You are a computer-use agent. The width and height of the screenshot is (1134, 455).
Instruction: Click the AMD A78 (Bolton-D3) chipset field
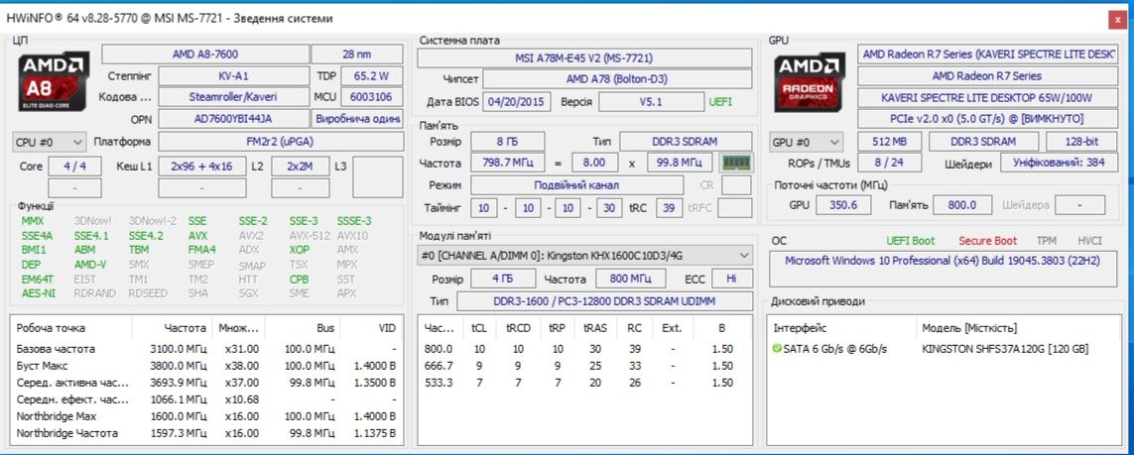(x=617, y=79)
